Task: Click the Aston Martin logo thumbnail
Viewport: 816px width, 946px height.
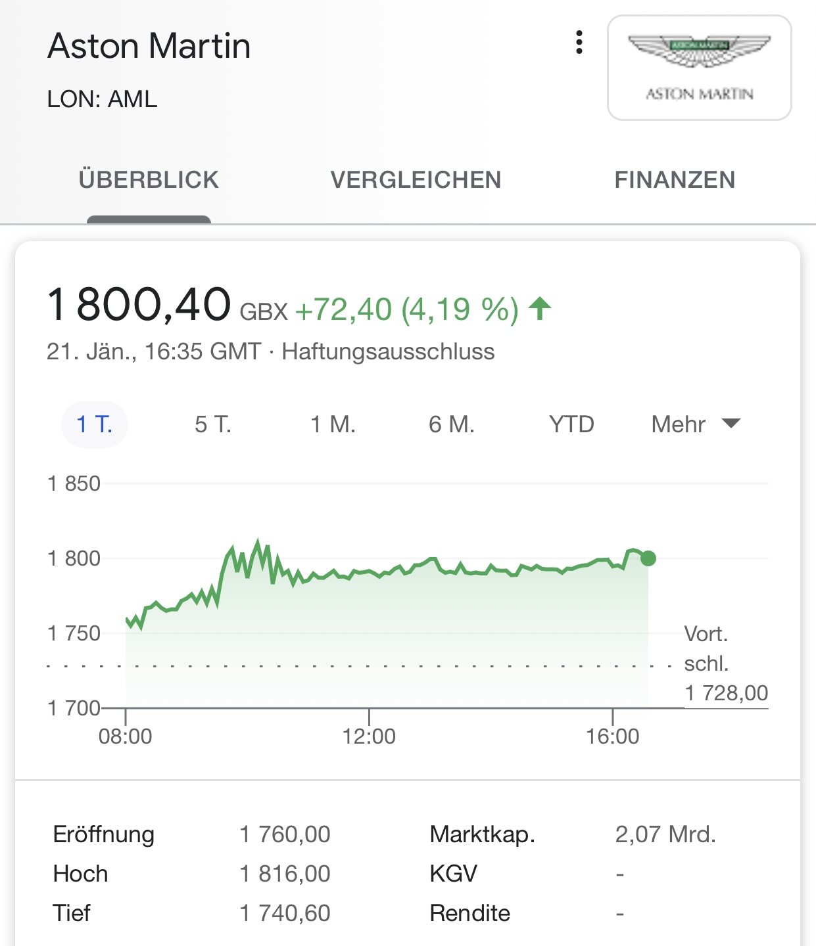Action: 699,68
